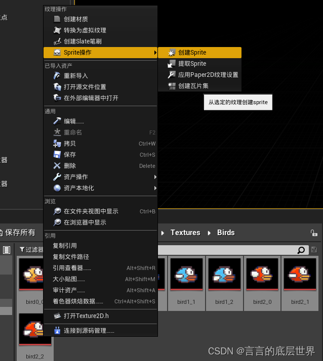Click the 创建材质 material icon
The image size is (323, 361).
(57, 19)
